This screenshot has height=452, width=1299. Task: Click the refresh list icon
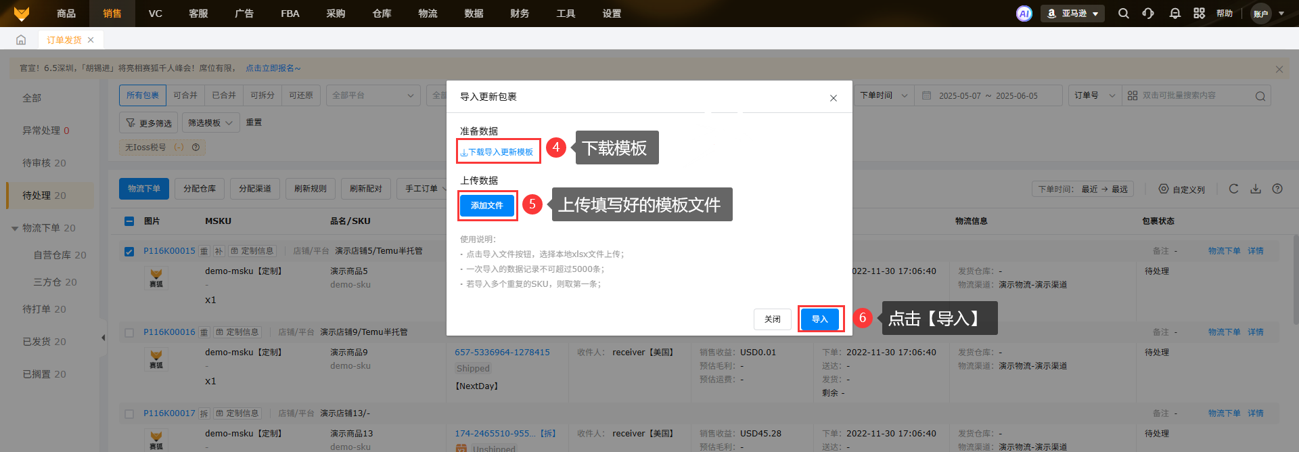click(x=1234, y=189)
